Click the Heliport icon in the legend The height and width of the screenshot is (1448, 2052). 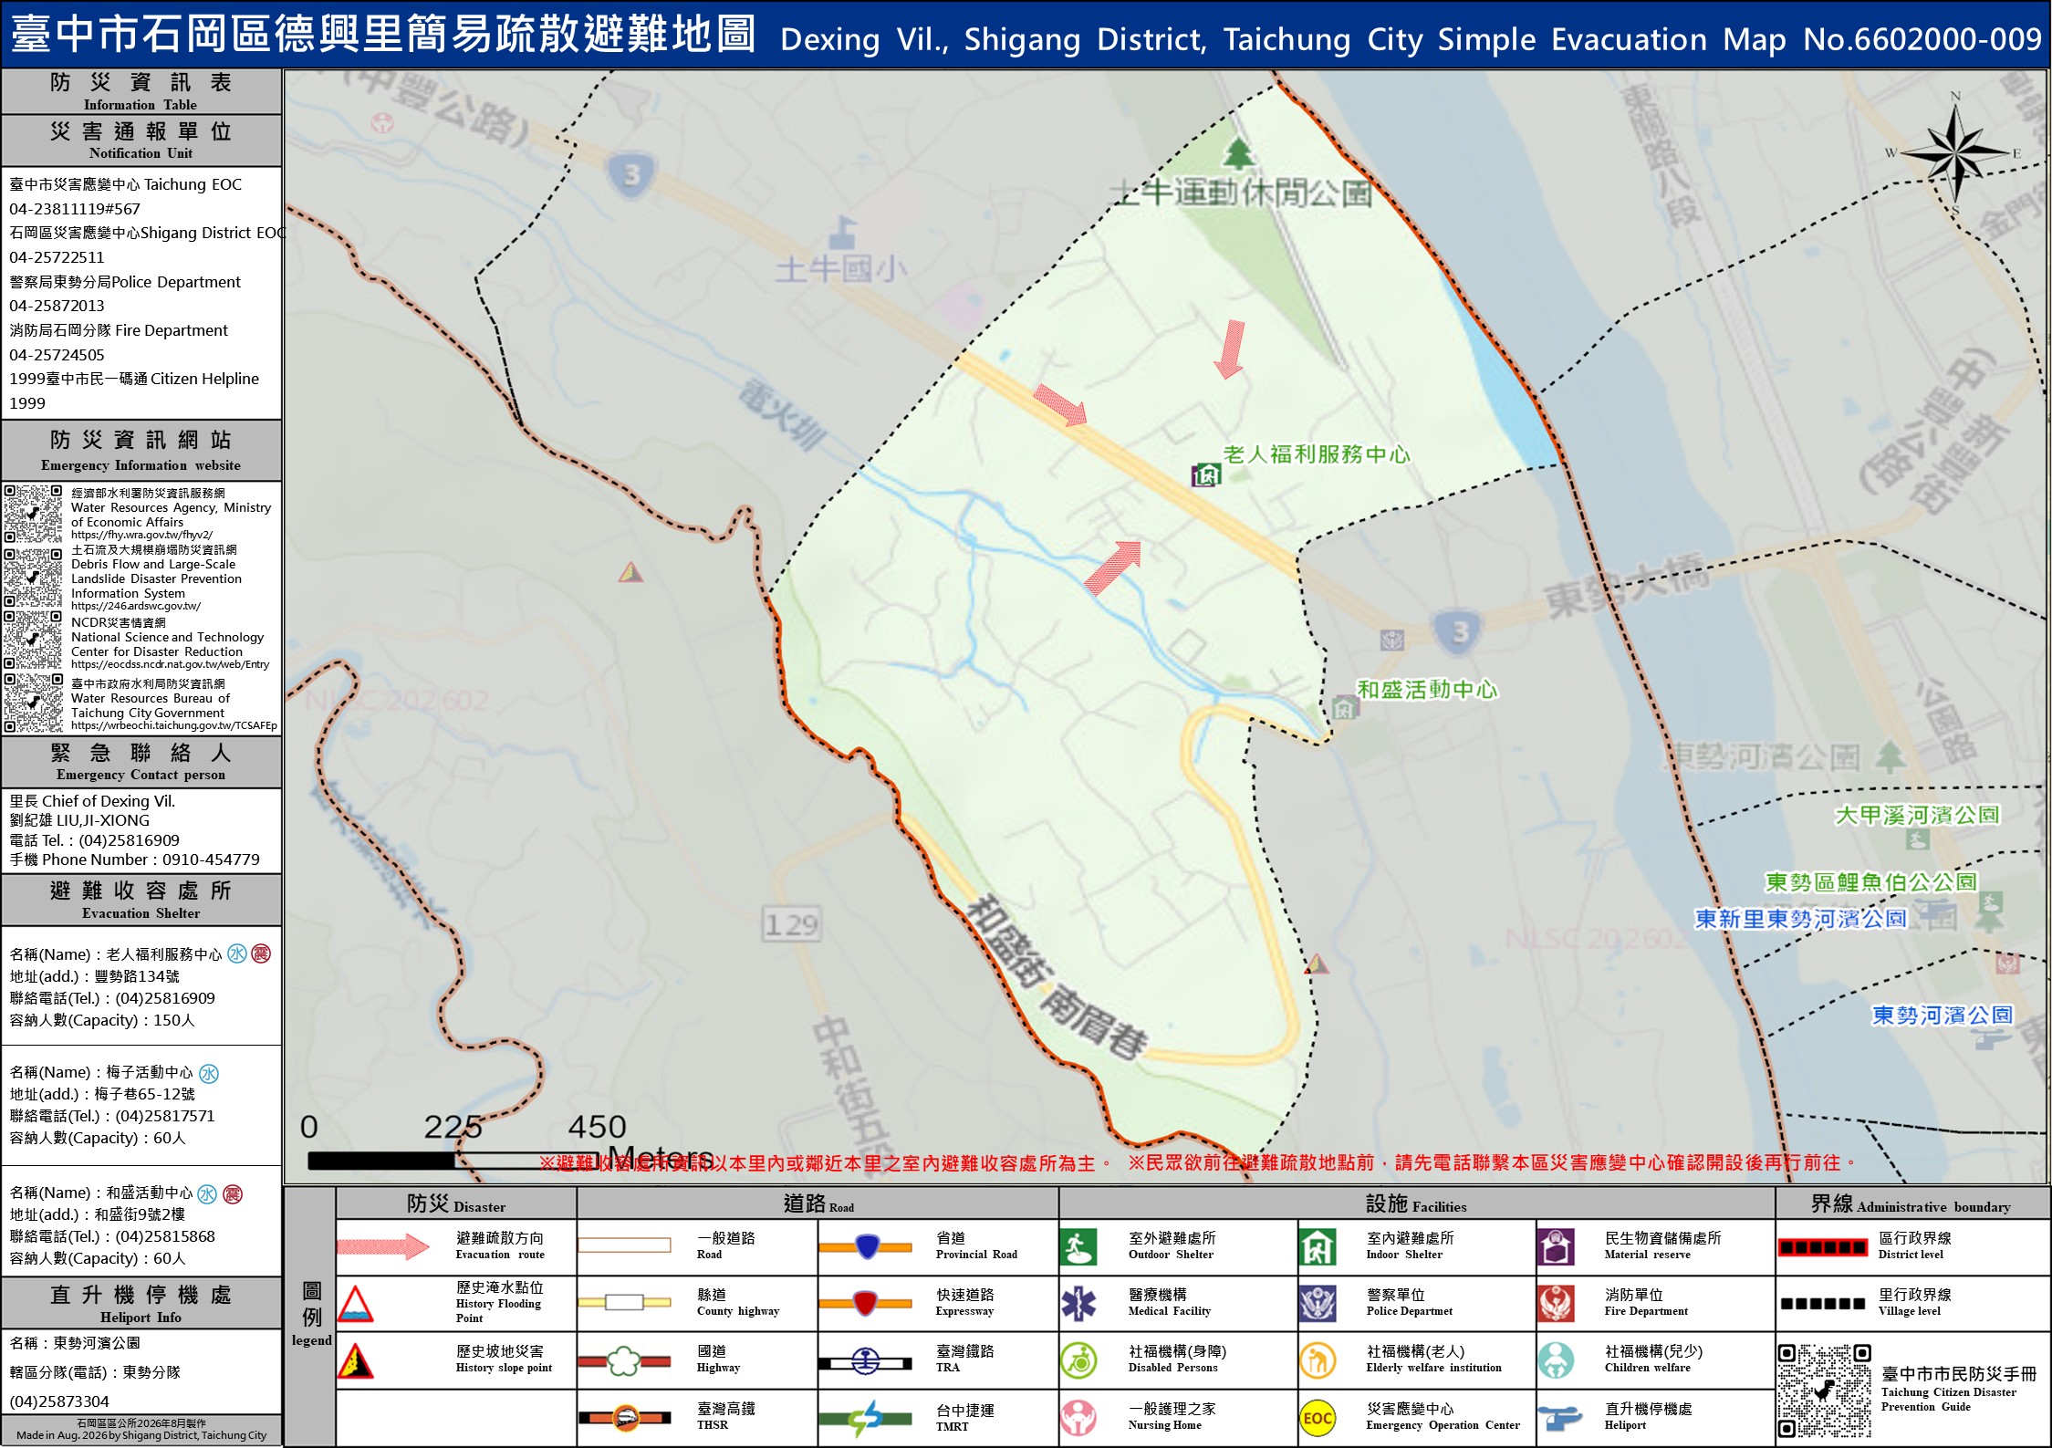click(1559, 1417)
